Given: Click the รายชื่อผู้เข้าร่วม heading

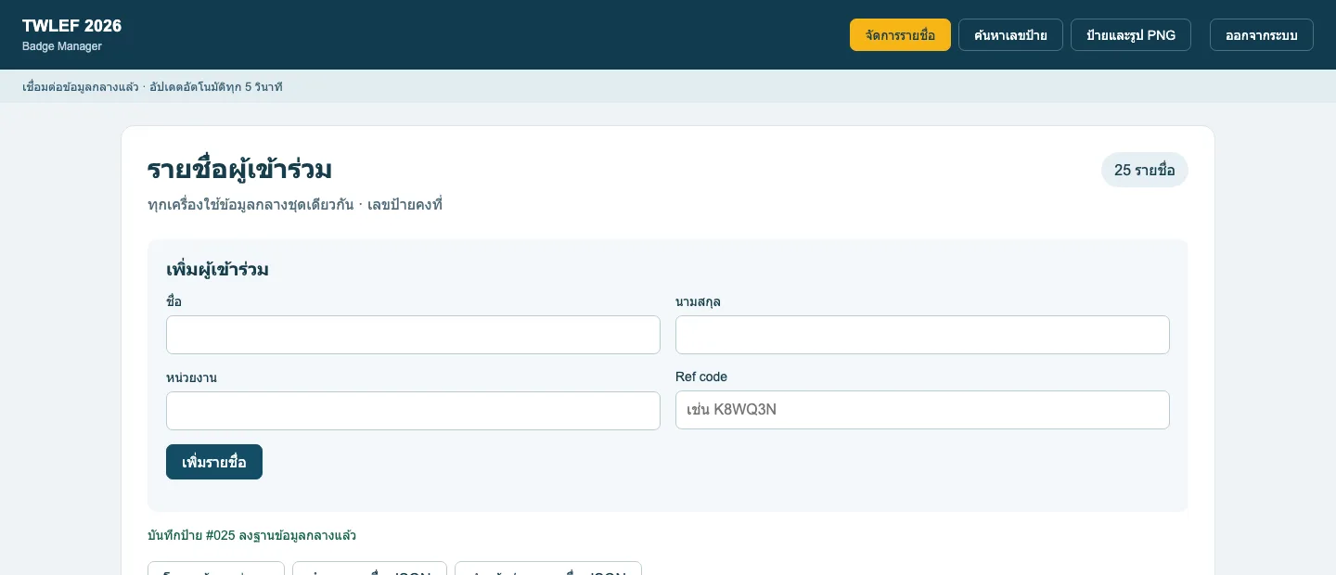Looking at the screenshot, I should [239, 170].
